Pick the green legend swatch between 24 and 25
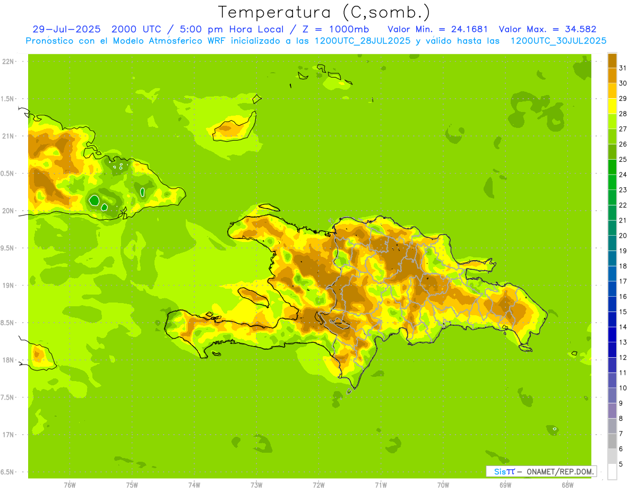 [612, 167]
